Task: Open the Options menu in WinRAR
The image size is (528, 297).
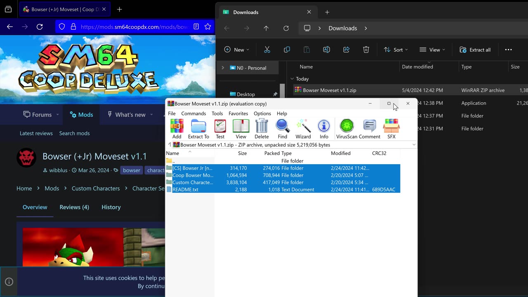Action: 262,113
